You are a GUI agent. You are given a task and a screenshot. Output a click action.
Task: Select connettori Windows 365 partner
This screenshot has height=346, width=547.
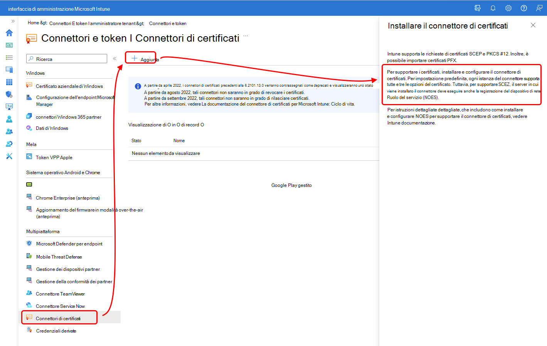69,117
